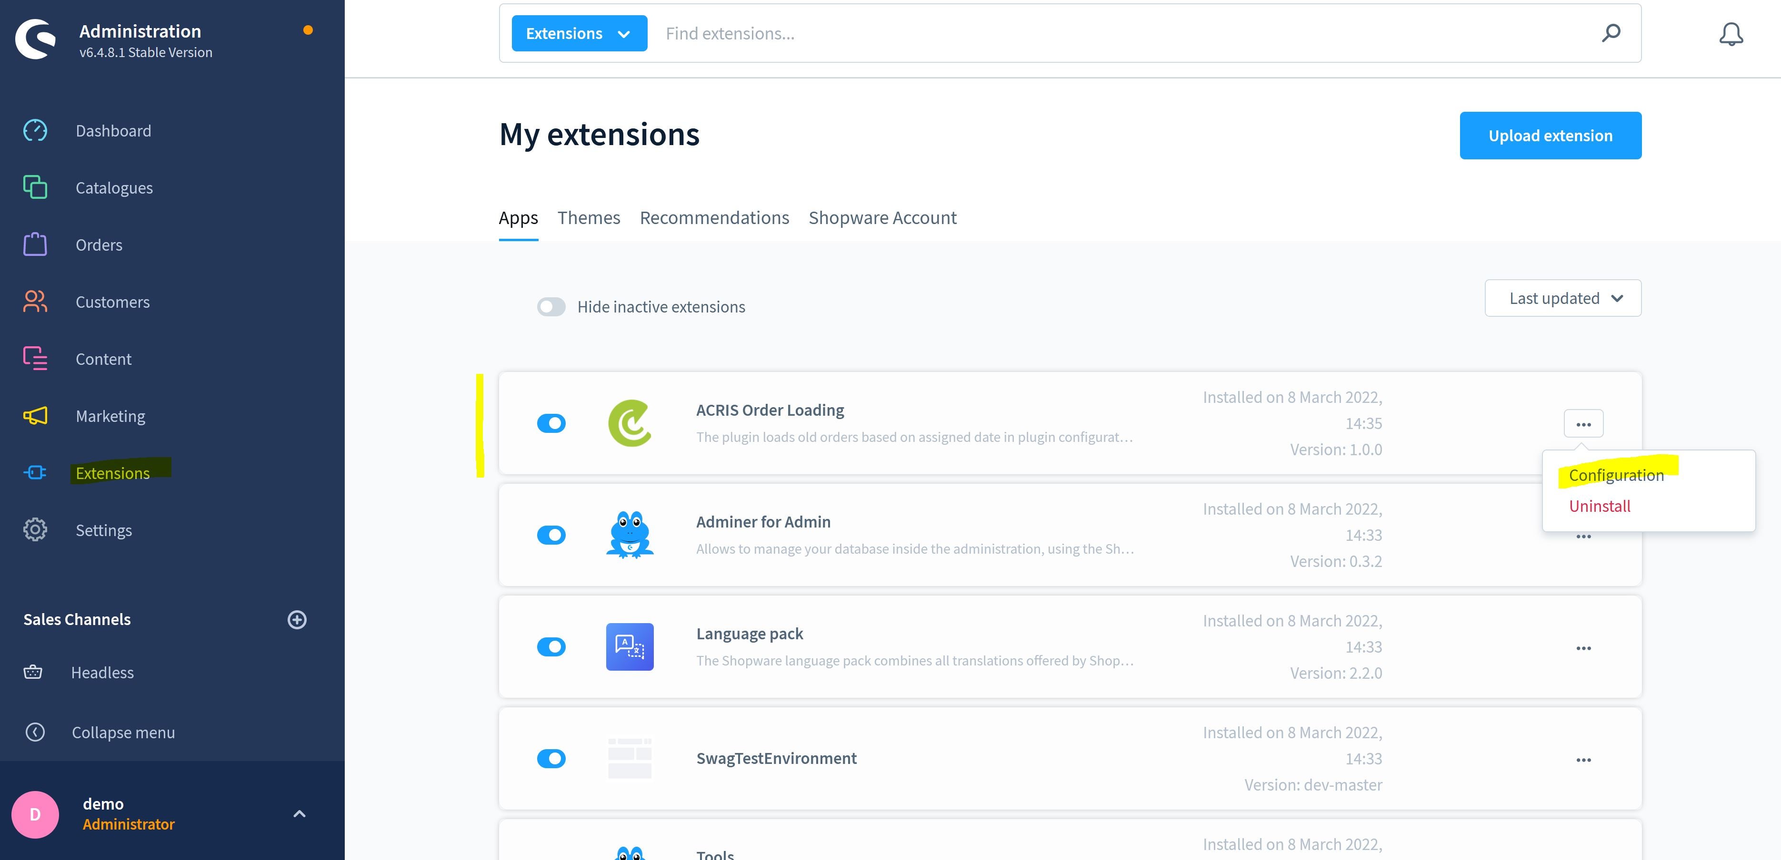Click the Marketing sidebar icon
The width and height of the screenshot is (1781, 860).
click(35, 415)
